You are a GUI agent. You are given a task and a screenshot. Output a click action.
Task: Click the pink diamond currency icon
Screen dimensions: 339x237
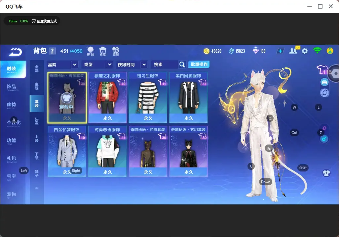pyautogui.click(x=255, y=51)
